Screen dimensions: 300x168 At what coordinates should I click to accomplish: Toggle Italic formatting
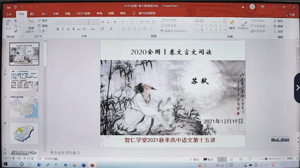click(63, 29)
